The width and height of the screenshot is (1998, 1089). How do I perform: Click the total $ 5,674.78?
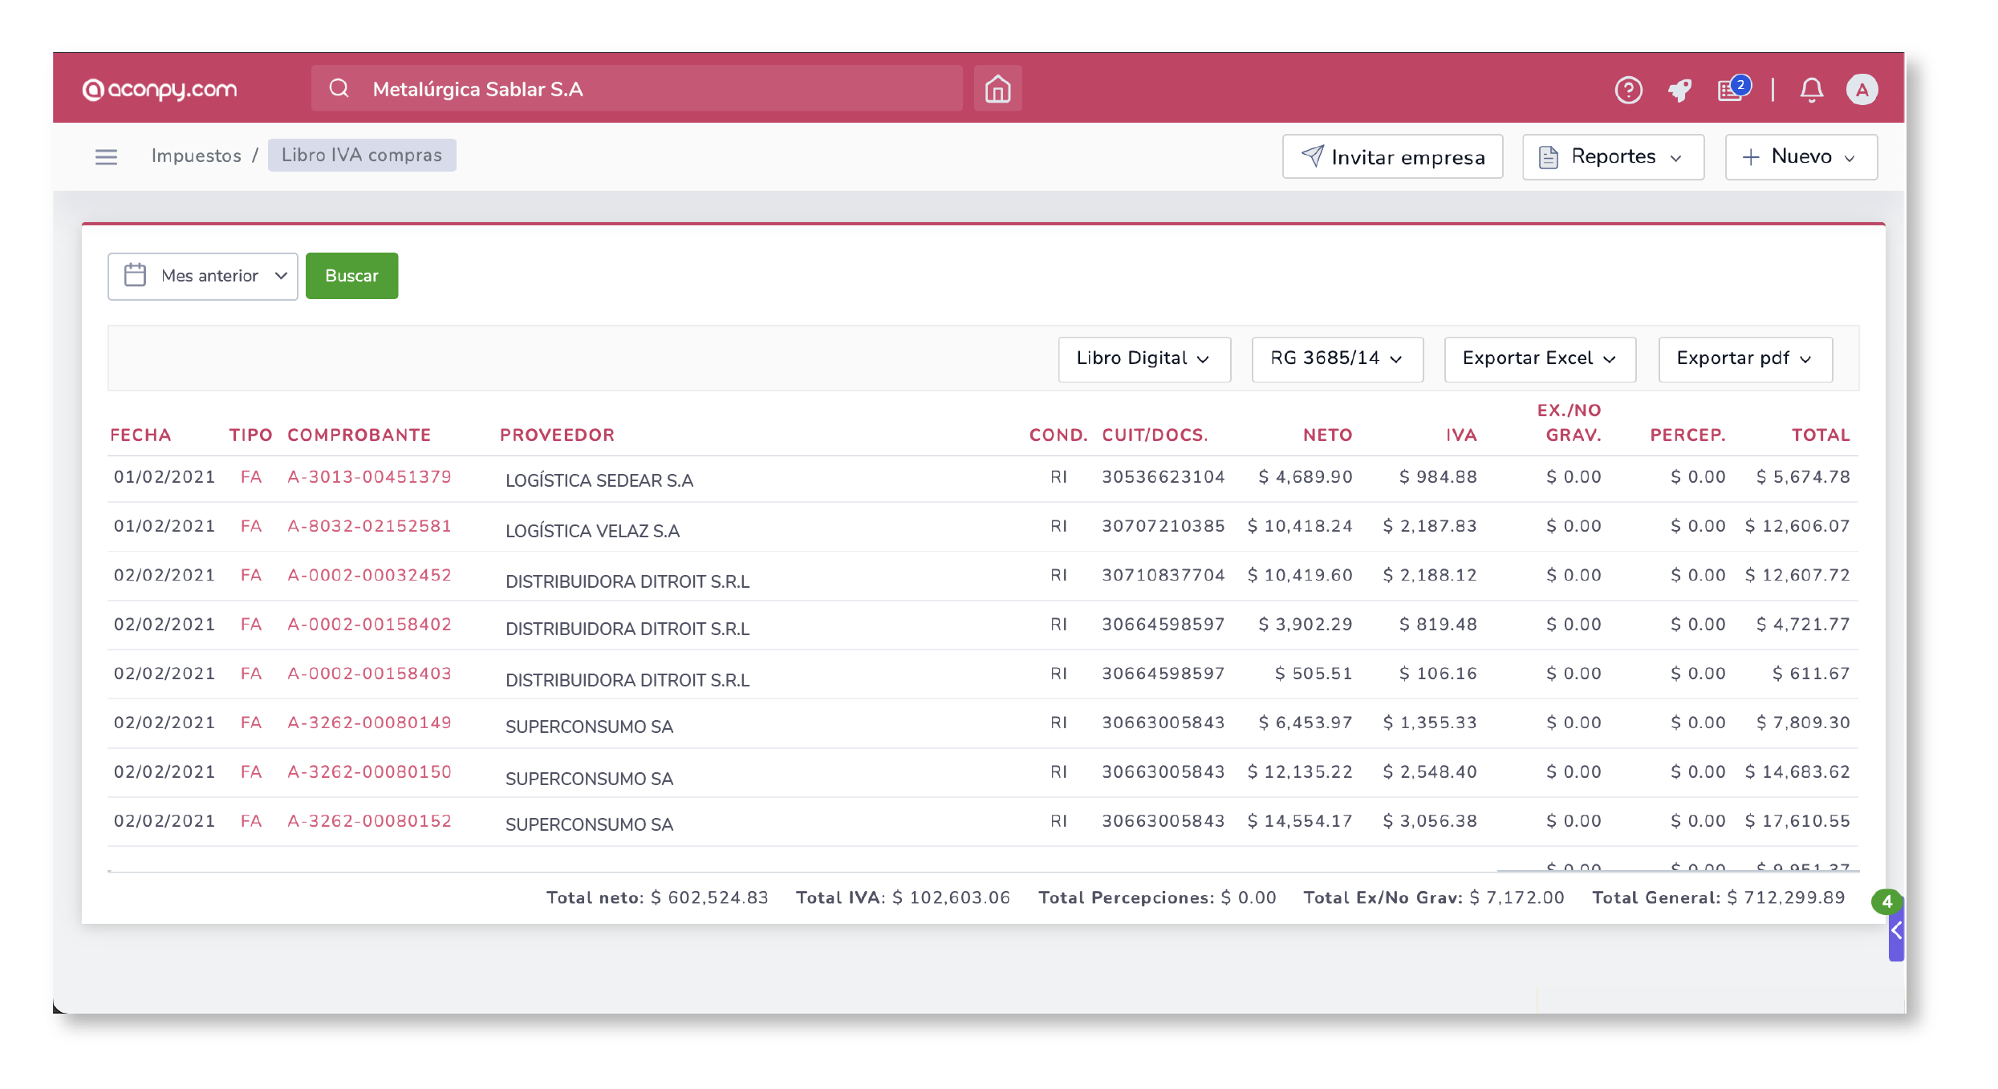coord(1803,477)
